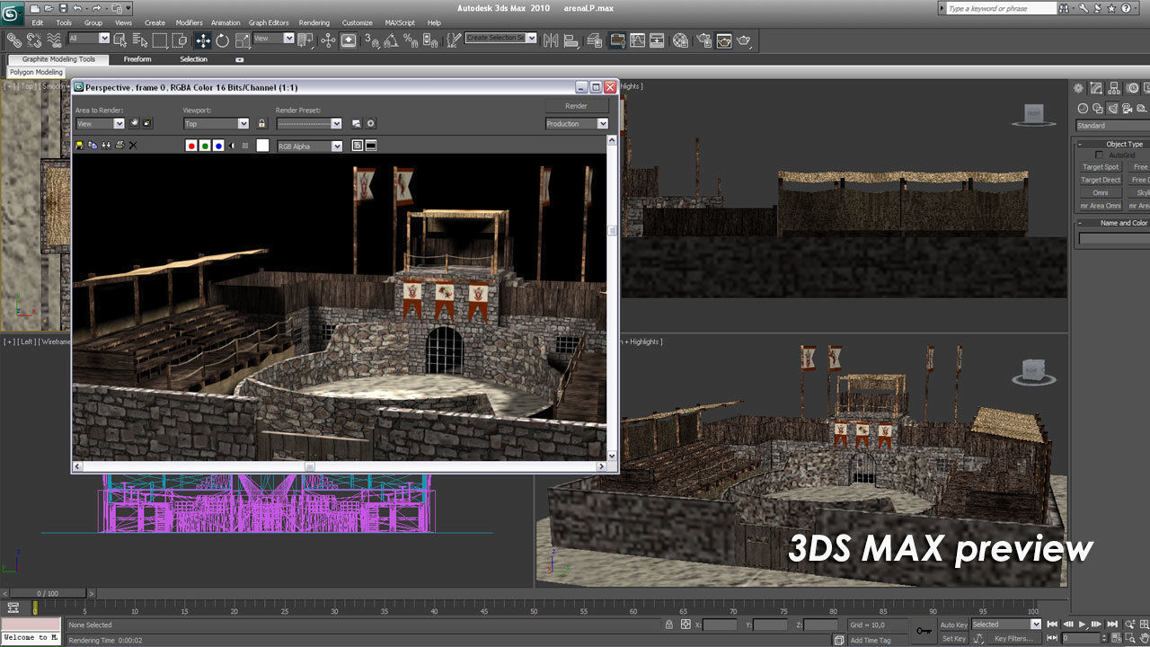1150x647 pixels.
Task: Toggle blue channel in render window
Action: coord(218,146)
